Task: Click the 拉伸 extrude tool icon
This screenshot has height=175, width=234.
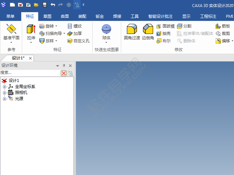Action: [x=31, y=29]
